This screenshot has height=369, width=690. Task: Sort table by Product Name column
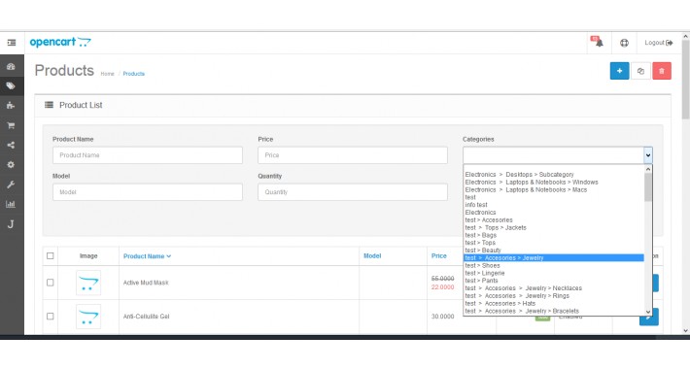[x=147, y=256]
